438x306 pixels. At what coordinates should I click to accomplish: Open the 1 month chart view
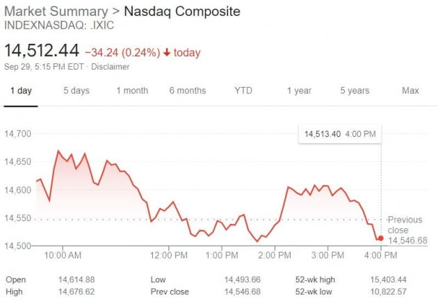(x=132, y=90)
